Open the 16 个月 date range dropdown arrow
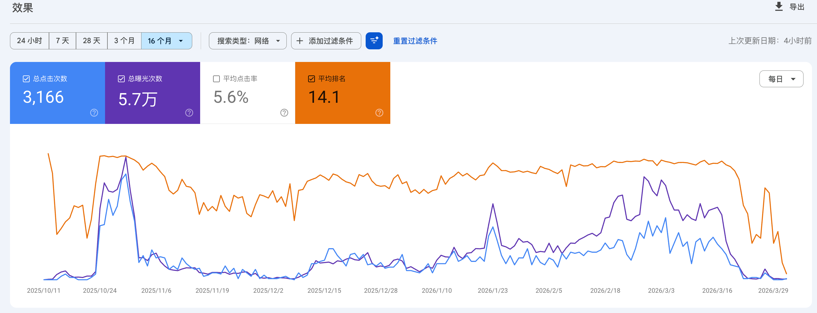The image size is (817, 313). pyautogui.click(x=181, y=41)
